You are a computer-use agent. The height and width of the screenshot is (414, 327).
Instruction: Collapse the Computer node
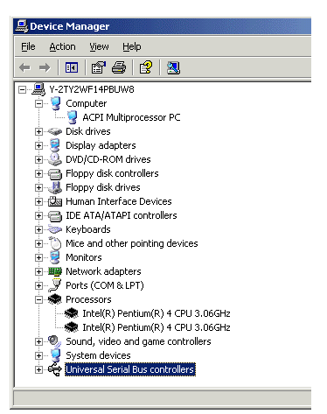point(38,103)
